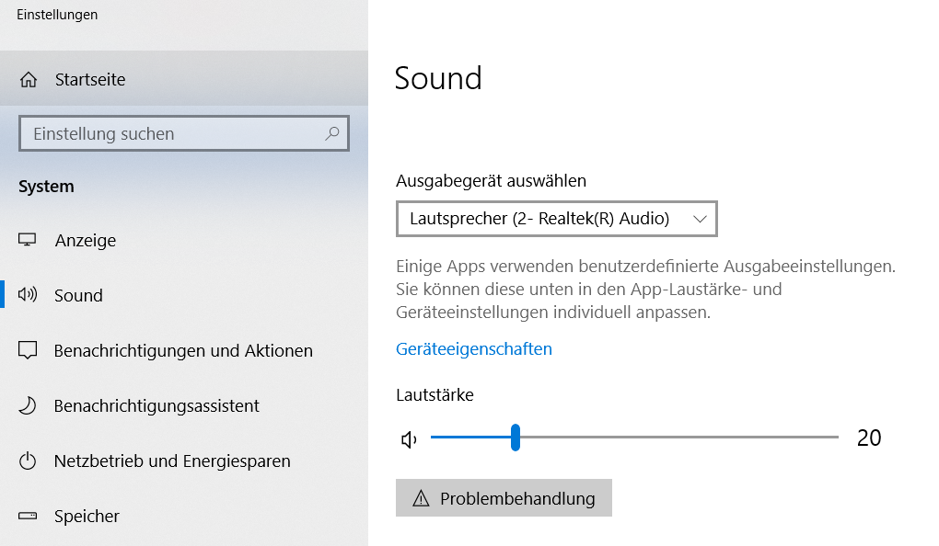Click the speech bubble icon for Benachrichtigungen
Viewport: 939px width, 546px height.
coord(28,350)
